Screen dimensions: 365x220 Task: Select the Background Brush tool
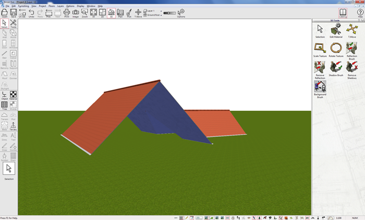click(320, 89)
